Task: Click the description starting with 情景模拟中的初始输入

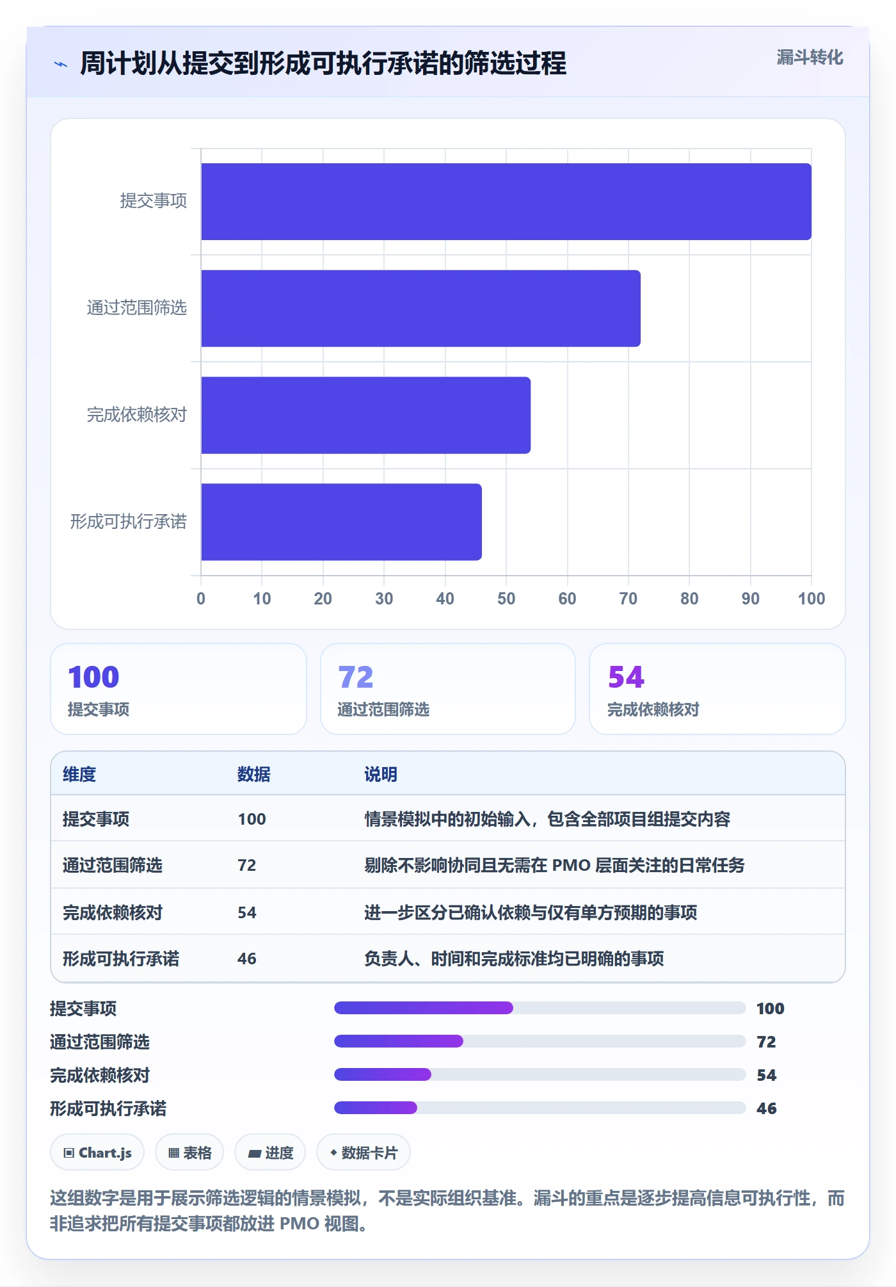Action: pyautogui.click(x=547, y=819)
